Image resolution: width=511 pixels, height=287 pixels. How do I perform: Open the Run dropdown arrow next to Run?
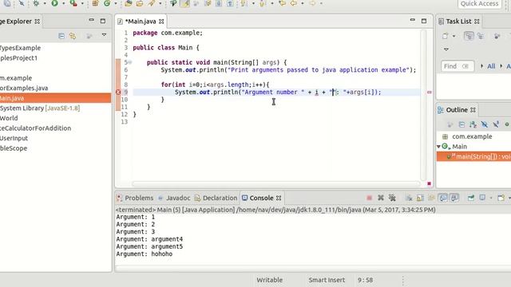64,3
